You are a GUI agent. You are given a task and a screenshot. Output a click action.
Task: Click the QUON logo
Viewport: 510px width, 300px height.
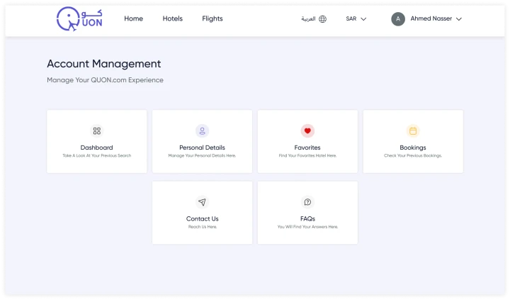point(80,20)
